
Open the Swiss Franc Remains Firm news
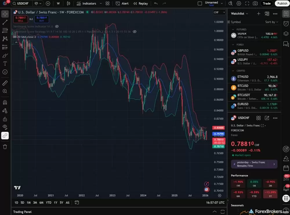tap(254, 164)
